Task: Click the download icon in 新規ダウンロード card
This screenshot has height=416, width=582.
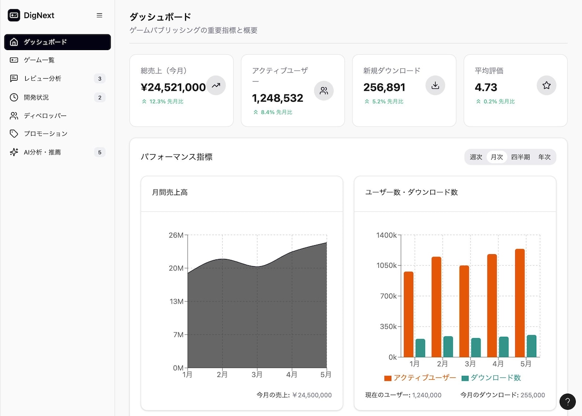Action: pyautogui.click(x=435, y=85)
